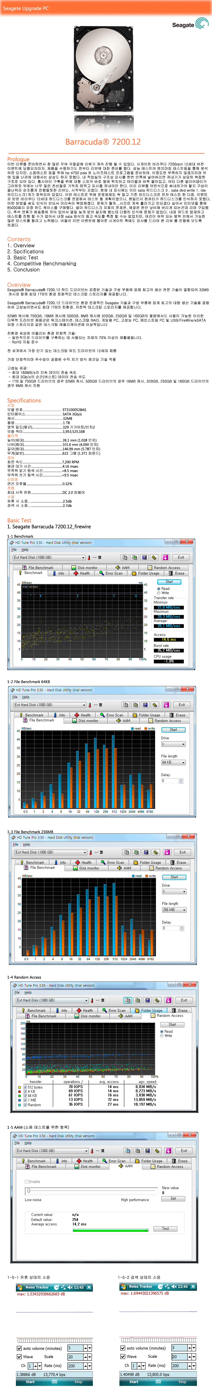The width and height of the screenshot is (212, 1396).
Task: Toggle the 512 bytes checkbox in the Random Access results
Action: tap(25, 1087)
